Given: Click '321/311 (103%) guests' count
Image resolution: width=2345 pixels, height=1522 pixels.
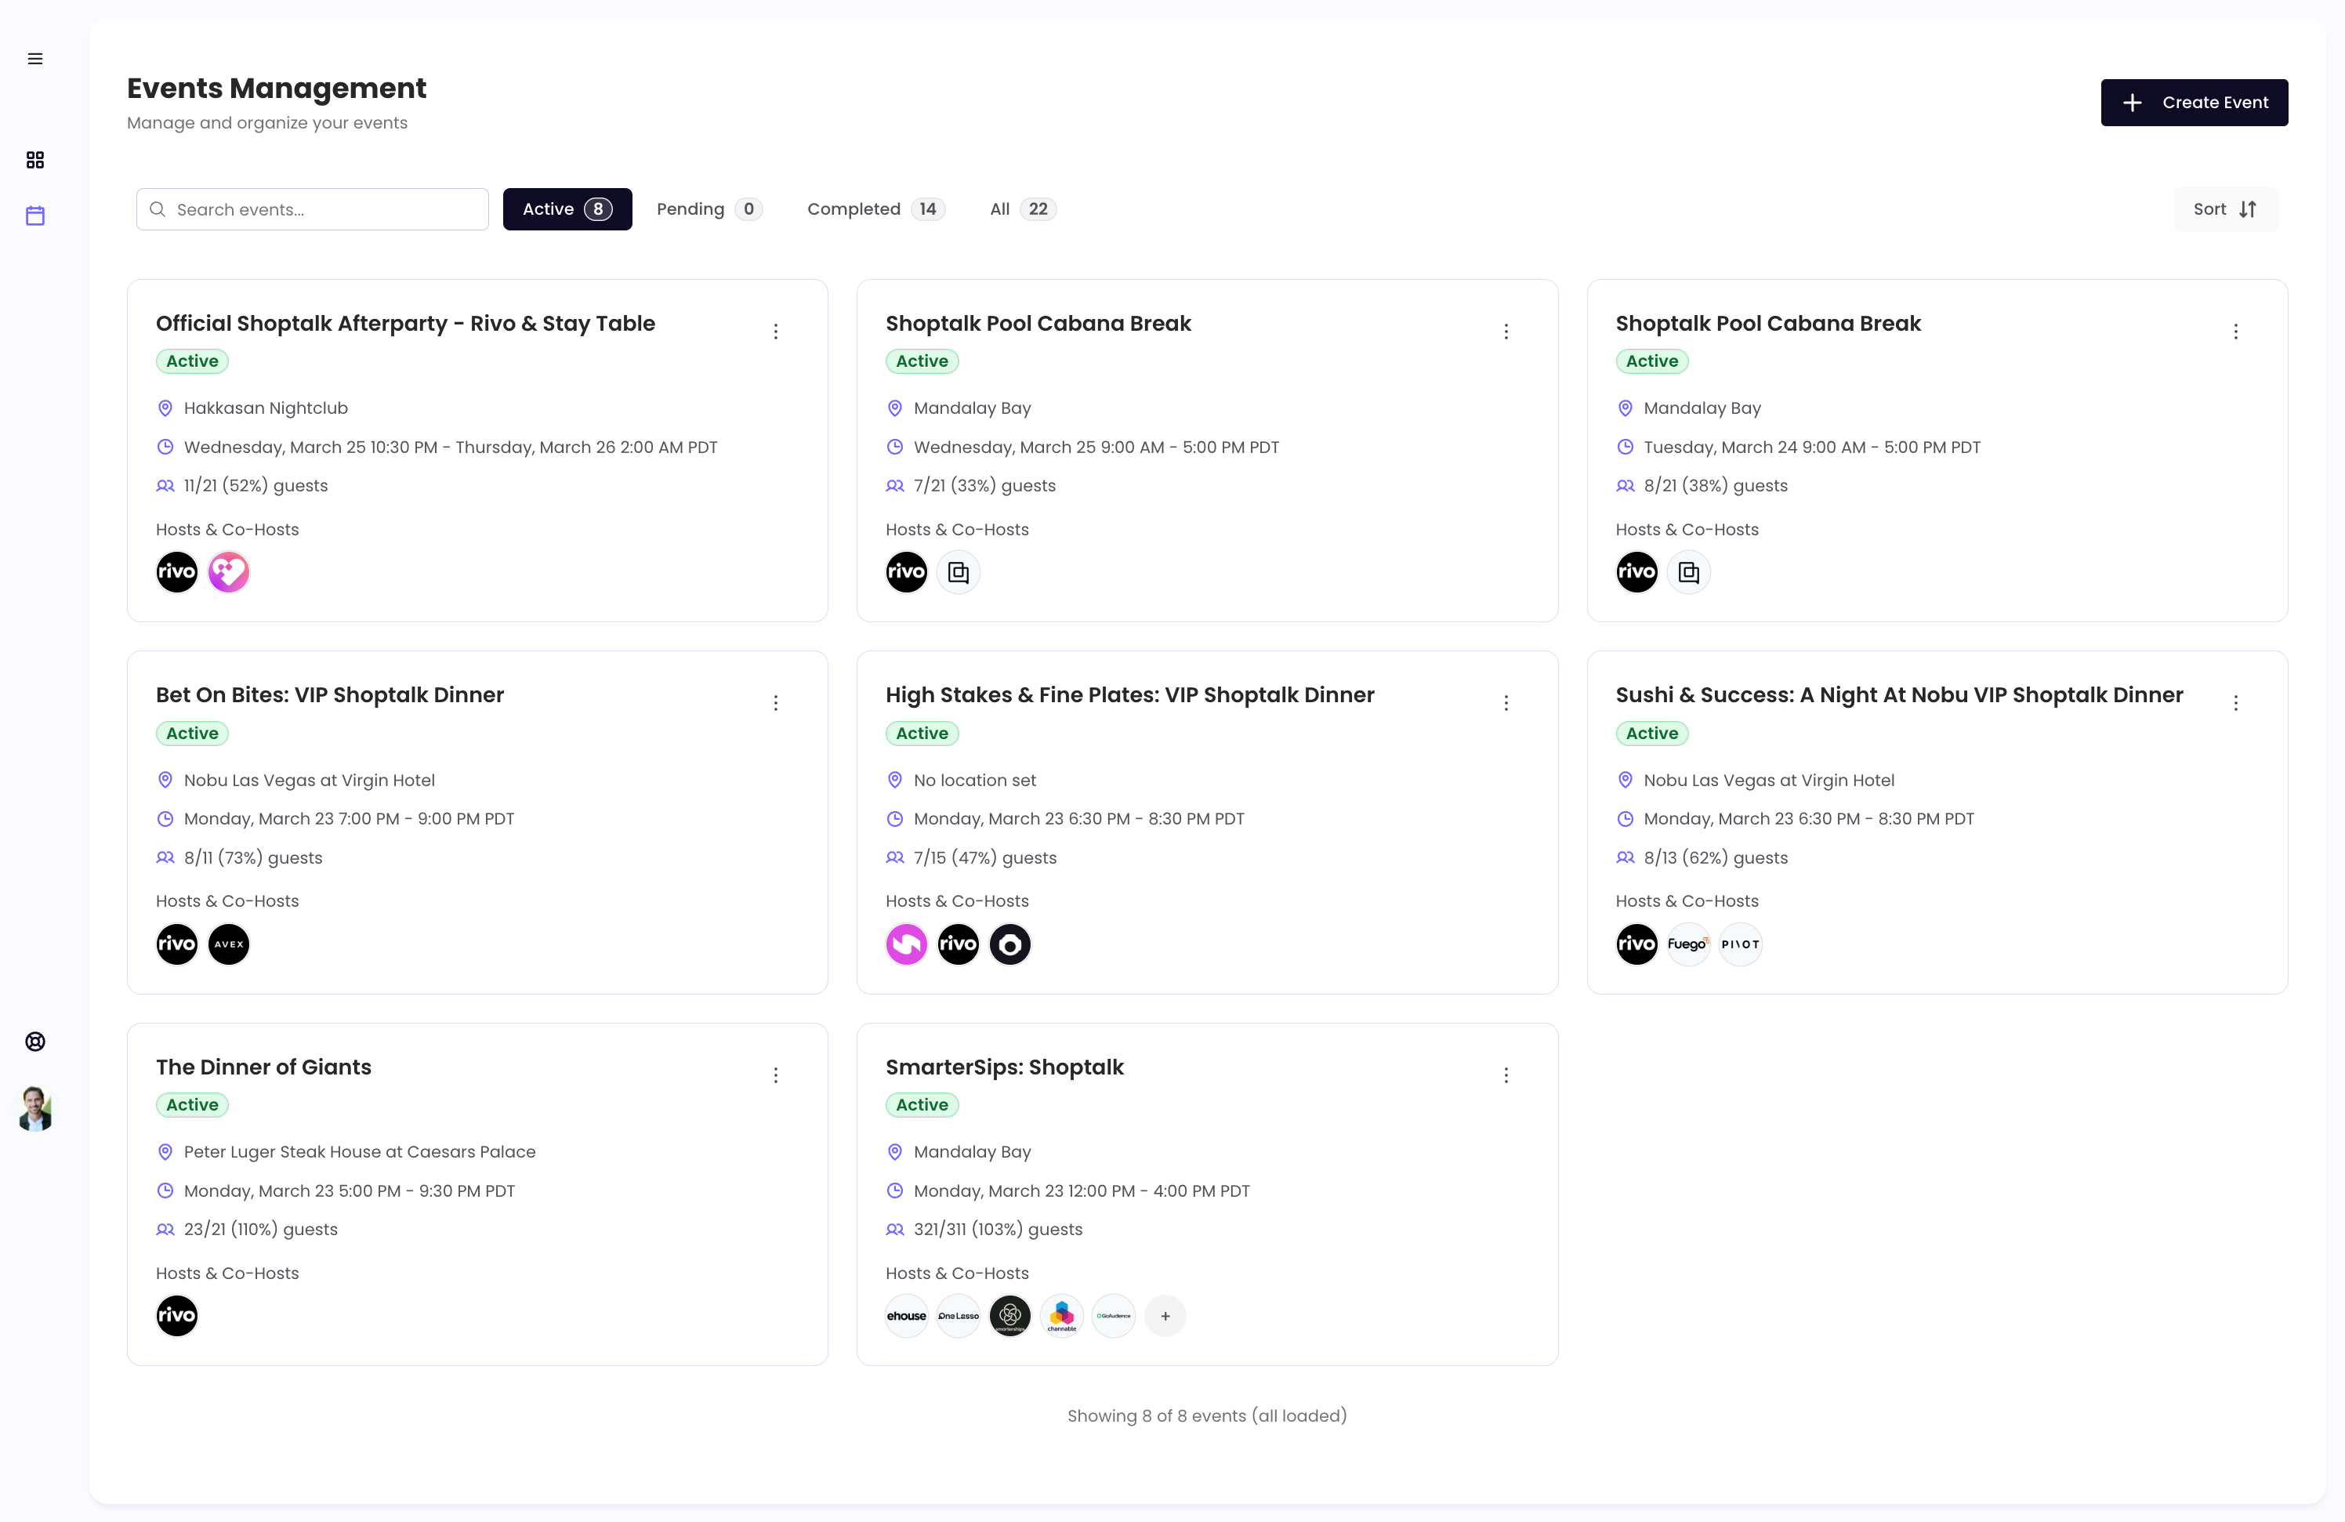Looking at the screenshot, I should point(998,1230).
